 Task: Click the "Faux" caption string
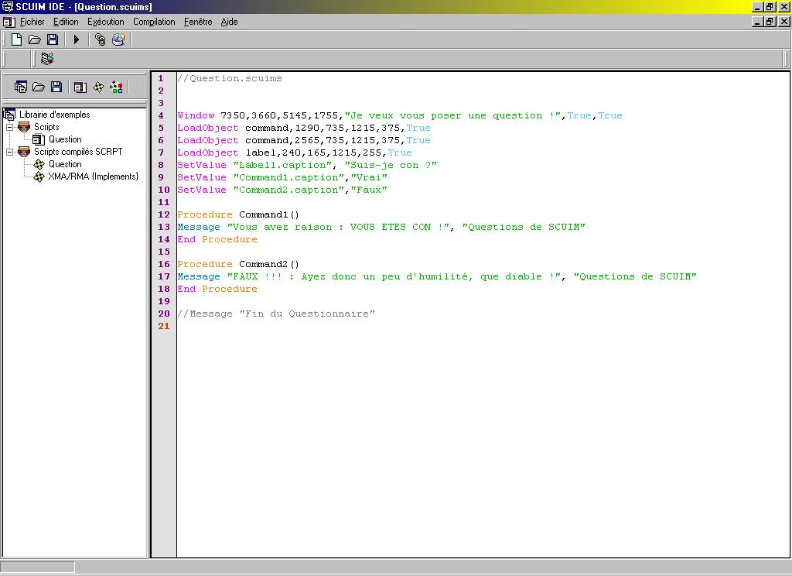[369, 190]
